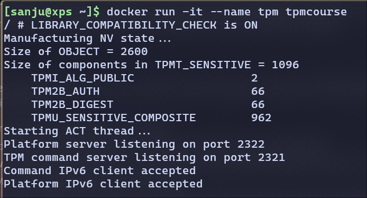
Task: Click port number 2322 in platform server line
Action: 251,145
